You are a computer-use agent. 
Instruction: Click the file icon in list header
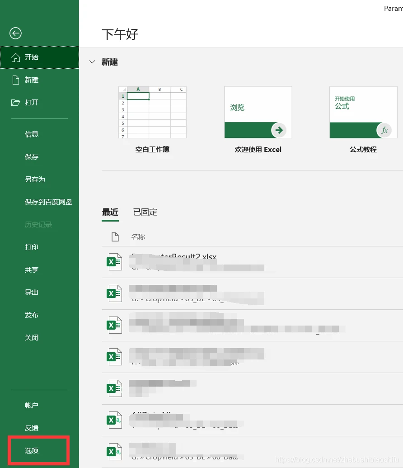point(115,236)
